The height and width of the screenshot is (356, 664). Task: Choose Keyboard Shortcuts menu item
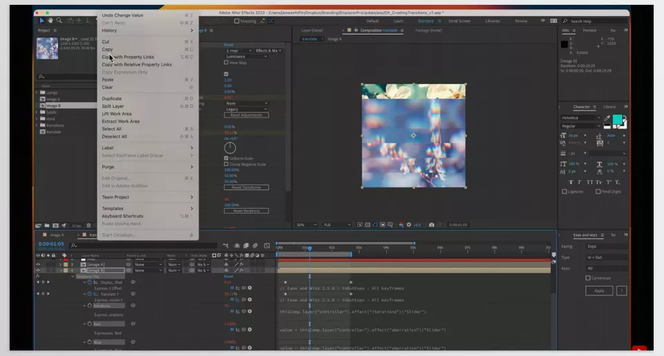122,216
